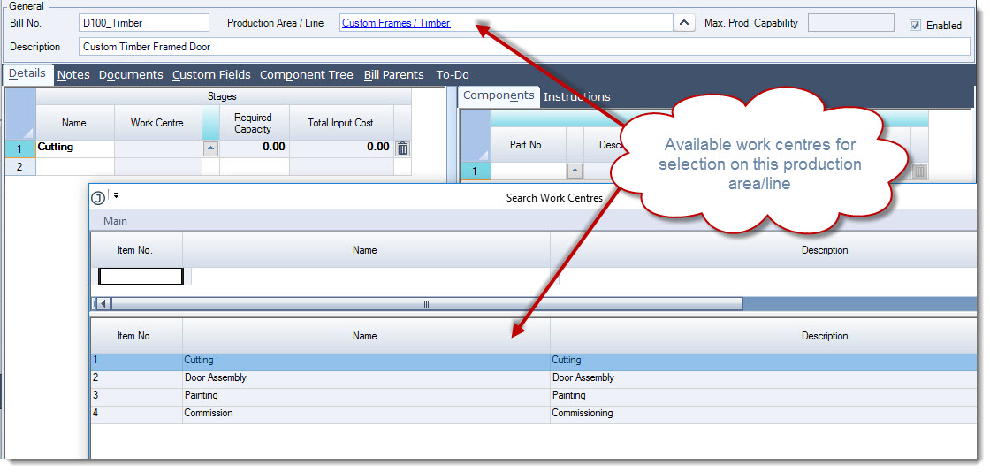Select the Door Assembly work centre row
This screenshot has height=472, width=990.
534,378
